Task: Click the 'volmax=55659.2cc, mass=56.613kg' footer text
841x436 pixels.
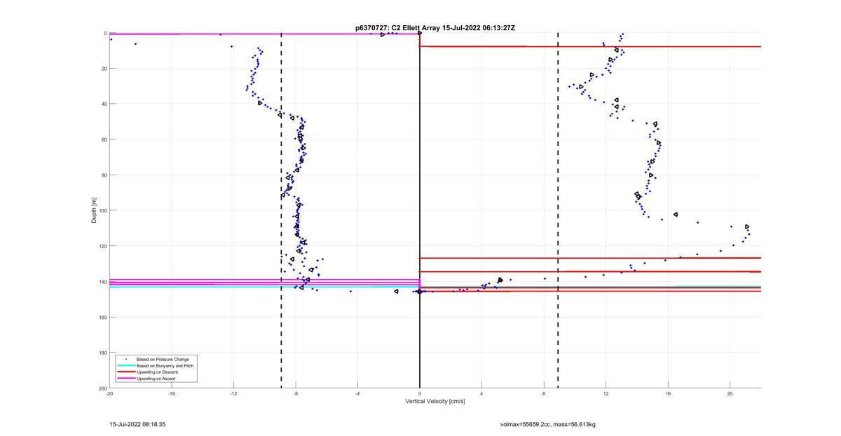Action: 548,424
